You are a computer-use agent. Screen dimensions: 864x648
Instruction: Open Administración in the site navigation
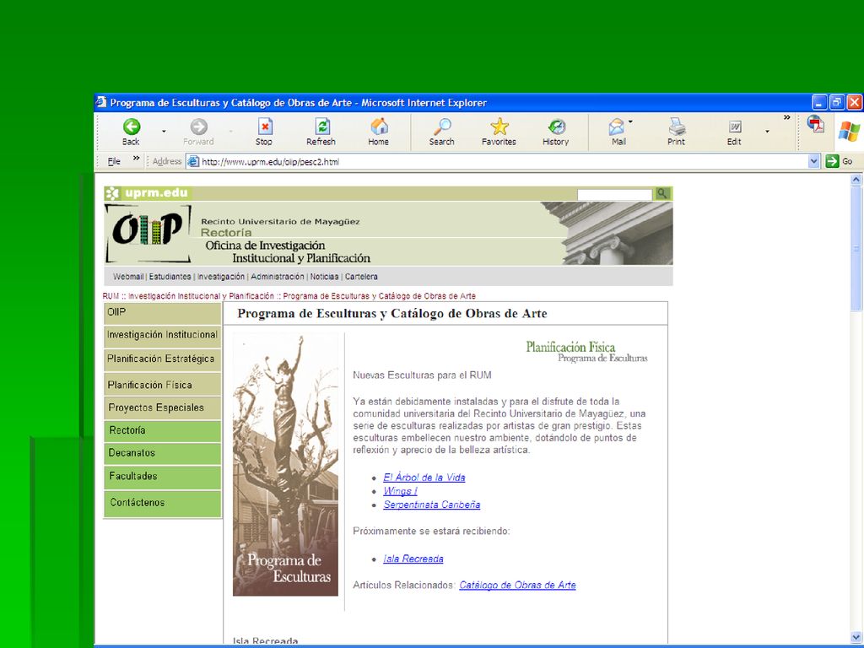tap(278, 277)
